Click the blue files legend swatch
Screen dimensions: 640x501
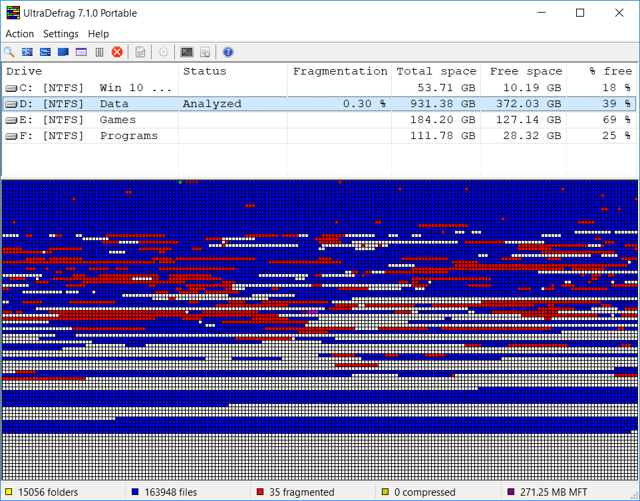pyautogui.click(x=135, y=492)
